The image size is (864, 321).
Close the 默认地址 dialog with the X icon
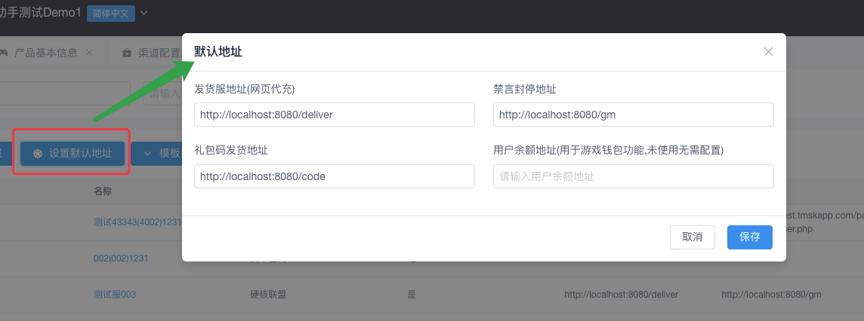click(768, 52)
